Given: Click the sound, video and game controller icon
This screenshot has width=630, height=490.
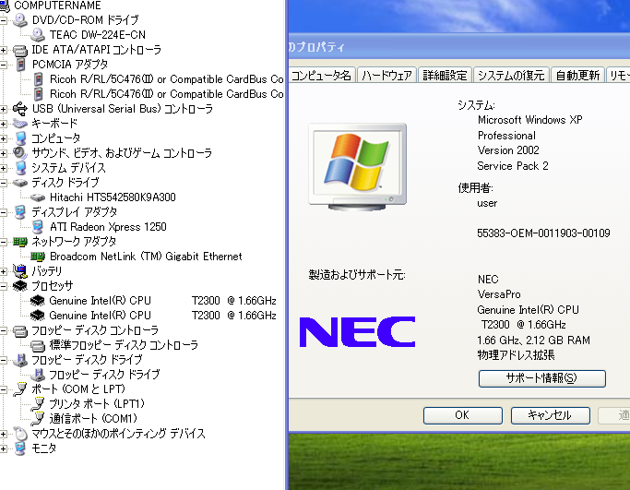Looking at the screenshot, I should pyautogui.click(x=20, y=153).
